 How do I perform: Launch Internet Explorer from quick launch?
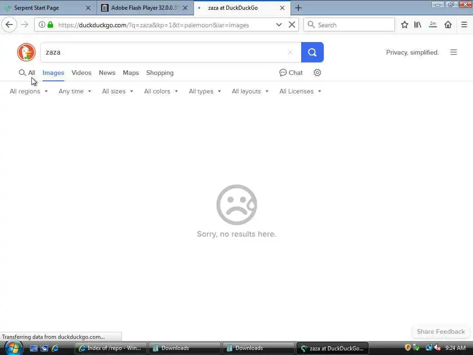tap(55, 348)
